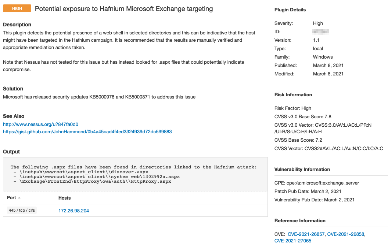Click the See Also heading

[14, 116]
